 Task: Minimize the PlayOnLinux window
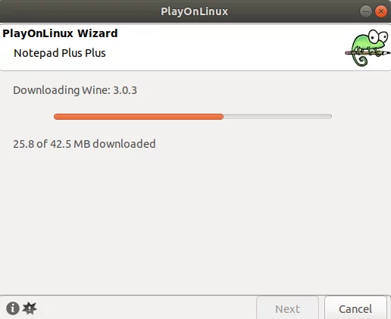(366, 11)
